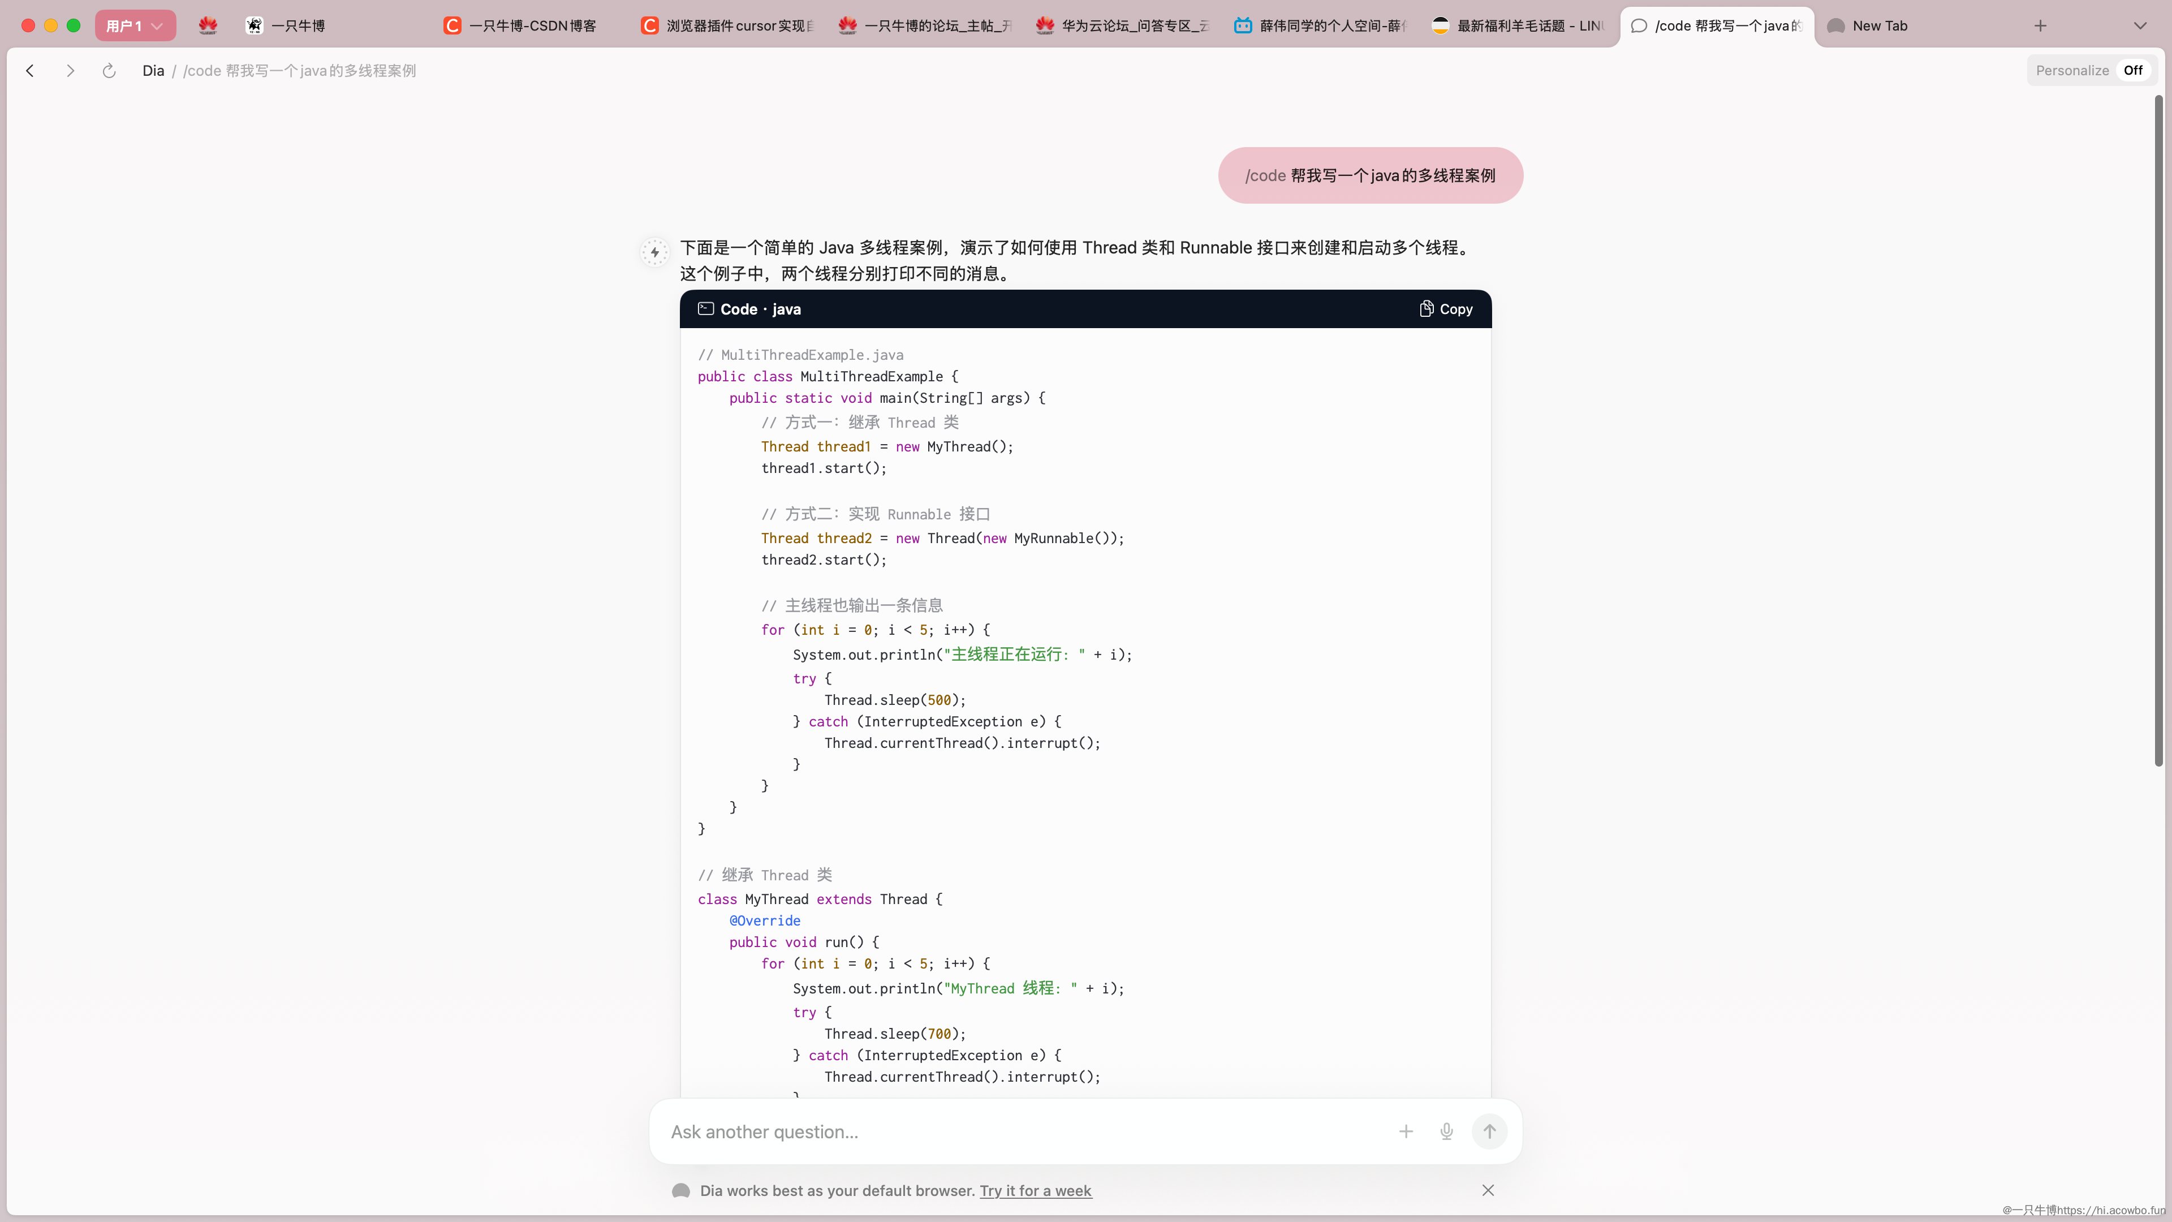Screen dimensions: 2172x1222
Task: Copy the Java code block
Action: 1446,309
